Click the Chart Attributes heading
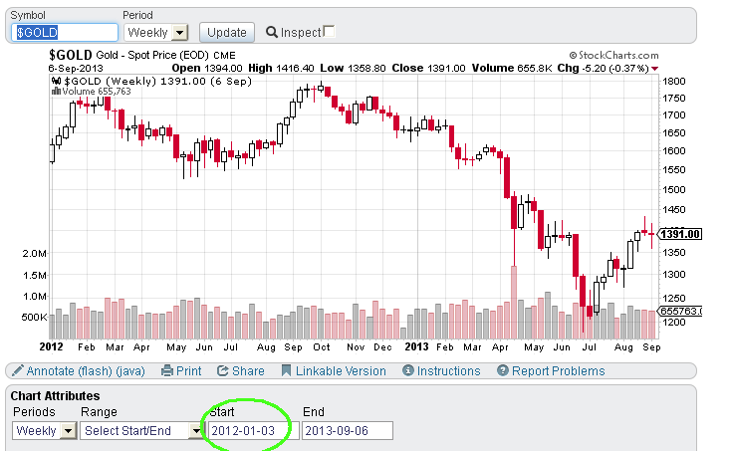Viewport: 730px width, 451px height. (55, 395)
